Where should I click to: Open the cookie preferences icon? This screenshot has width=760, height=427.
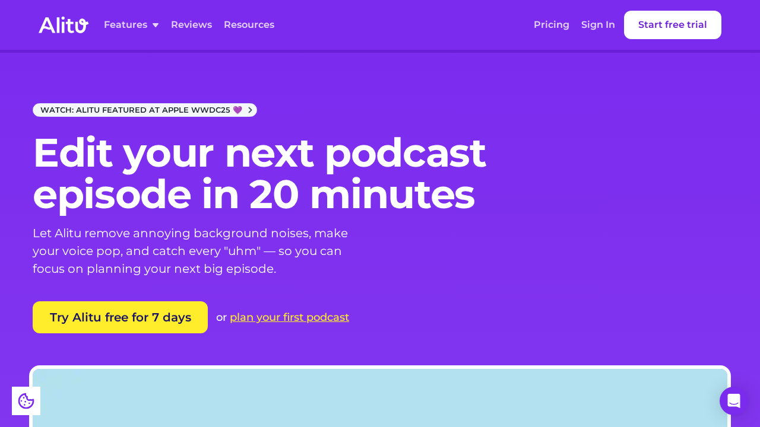(26, 401)
